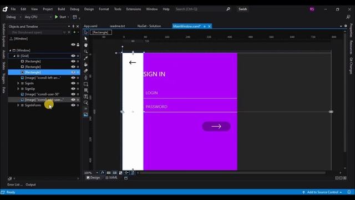
Task: Toggle header eye visibility for all
Action: click(x=73, y=44)
